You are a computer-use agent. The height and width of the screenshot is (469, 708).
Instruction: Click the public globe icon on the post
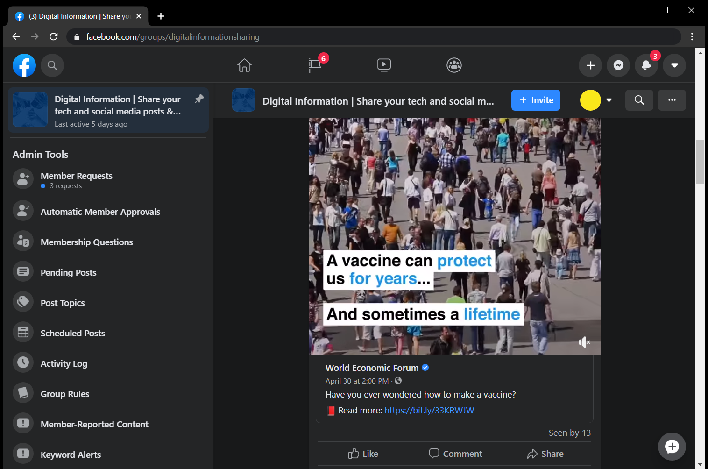pyautogui.click(x=398, y=381)
